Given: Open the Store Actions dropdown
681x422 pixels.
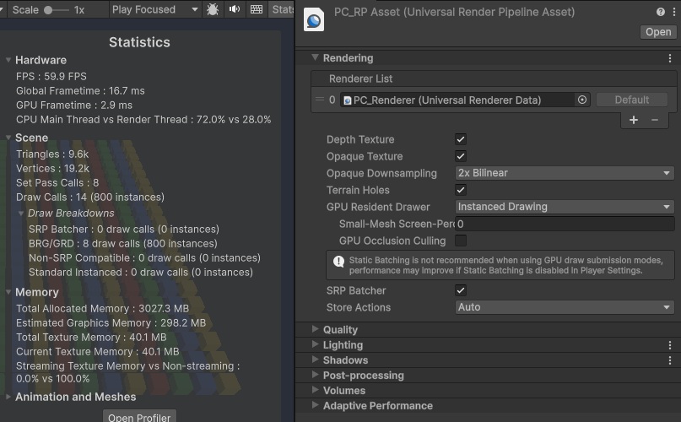Looking at the screenshot, I should (x=565, y=307).
